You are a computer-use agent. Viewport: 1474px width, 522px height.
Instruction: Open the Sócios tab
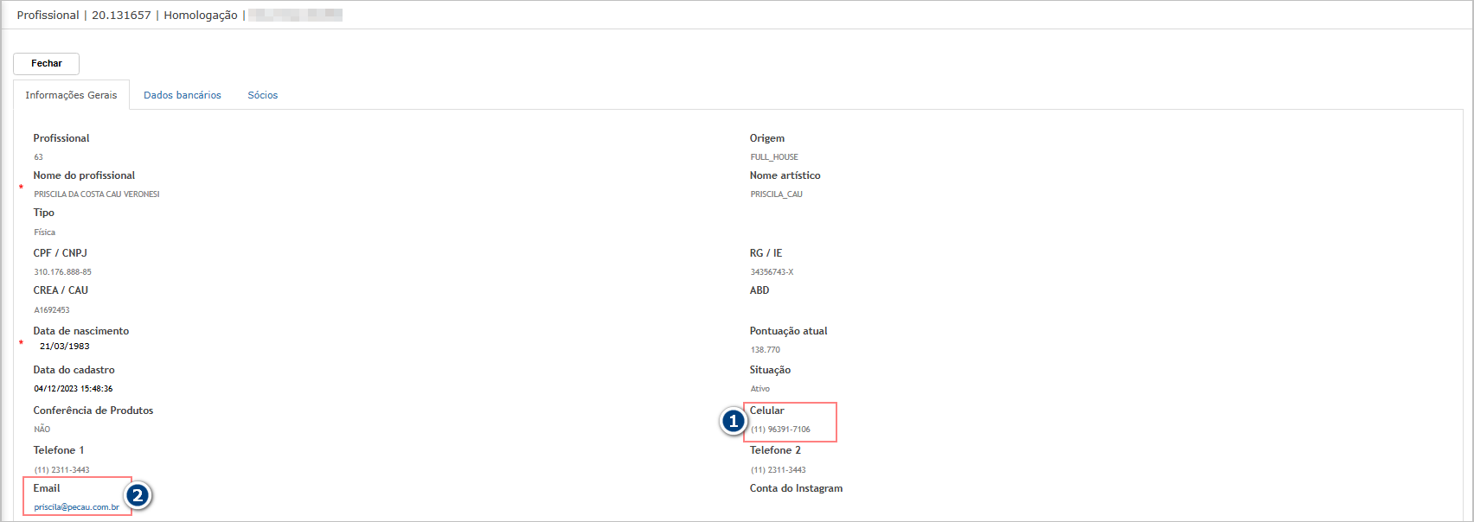[x=262, y=95]
